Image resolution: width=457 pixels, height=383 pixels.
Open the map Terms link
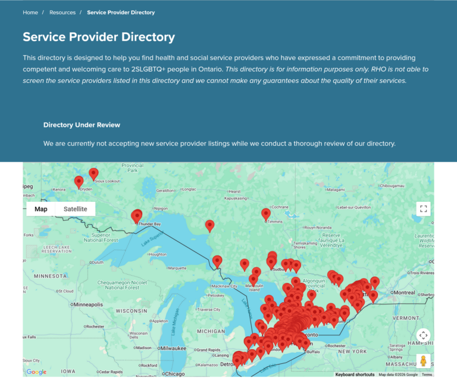point(427,375)
